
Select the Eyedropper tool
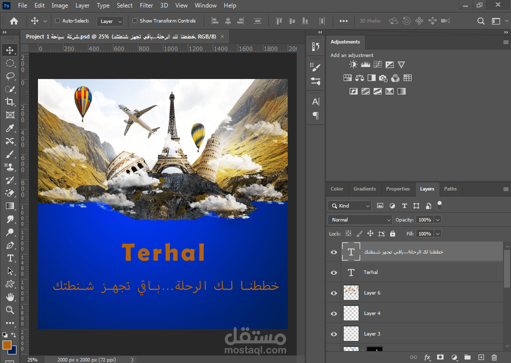tap(10, 128)
